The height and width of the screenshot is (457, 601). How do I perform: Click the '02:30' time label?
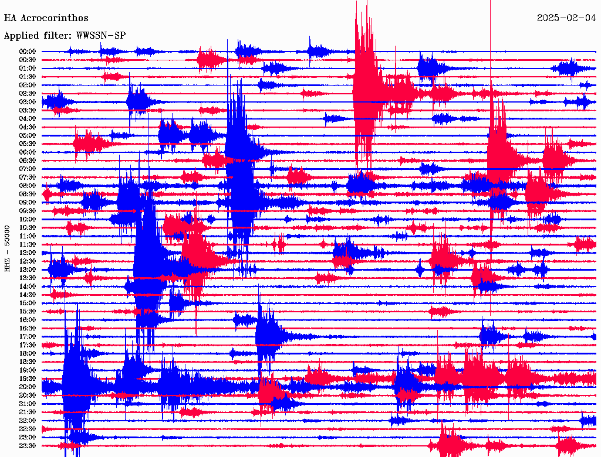27,94
